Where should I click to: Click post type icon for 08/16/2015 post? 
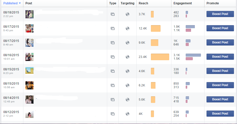[x=113, y=57]
